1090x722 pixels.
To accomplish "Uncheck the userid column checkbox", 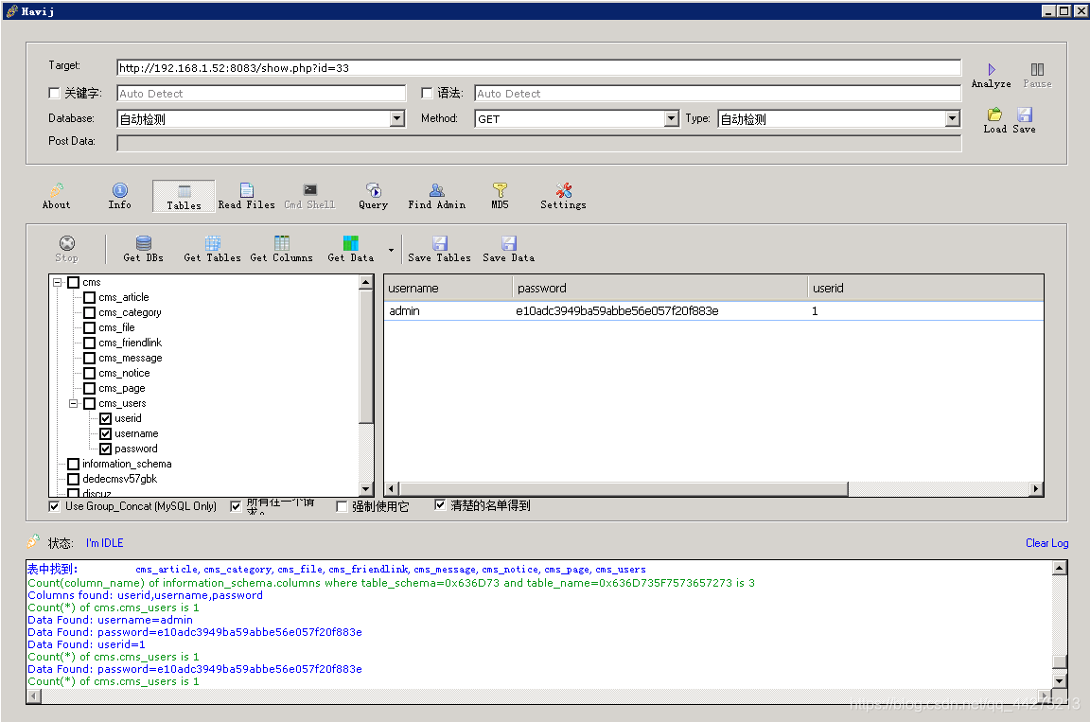I will click(x=106, y=418).
